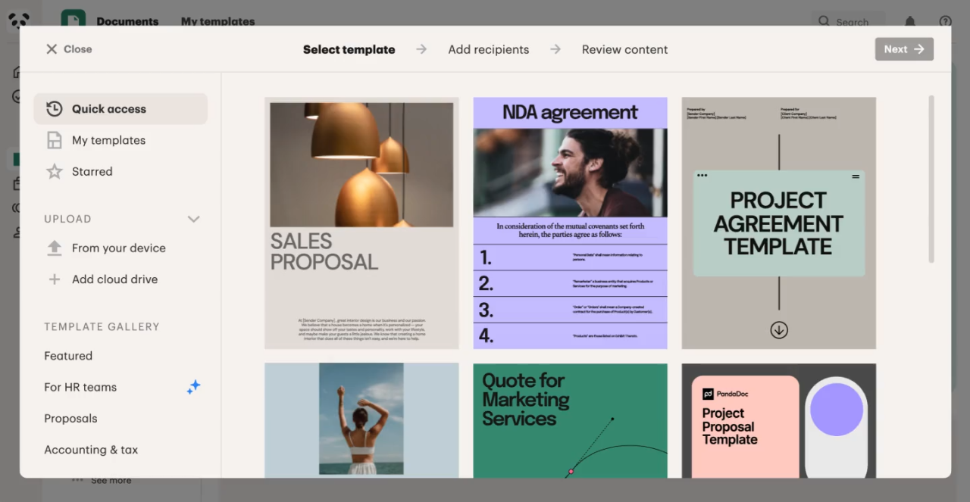Select the Quote for Marketing Services template
Image resolution: width=970 pixels, height=502 pixels.
click(570, 420)
